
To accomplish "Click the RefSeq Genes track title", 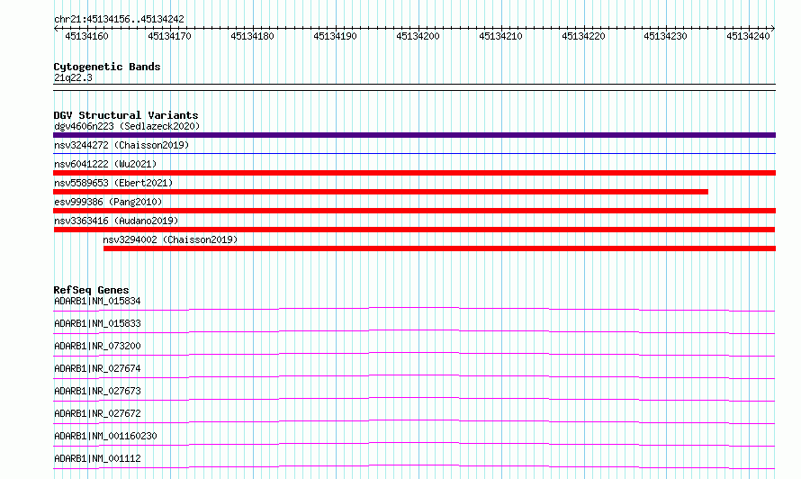I will 91,290.
